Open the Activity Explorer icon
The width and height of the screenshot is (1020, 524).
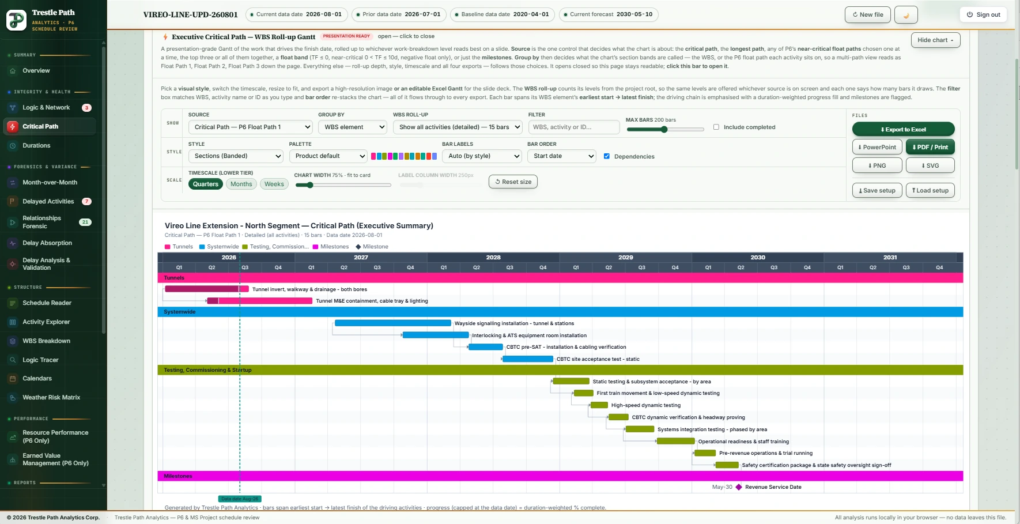click(x=13, y=322)
